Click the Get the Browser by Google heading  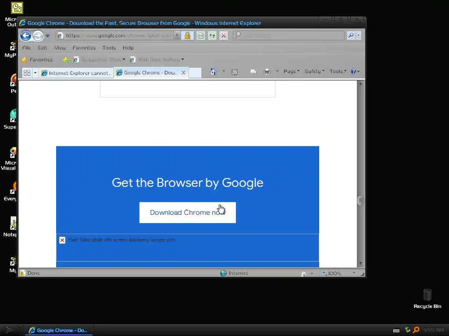pyautogui.click(x=188, y=183)
